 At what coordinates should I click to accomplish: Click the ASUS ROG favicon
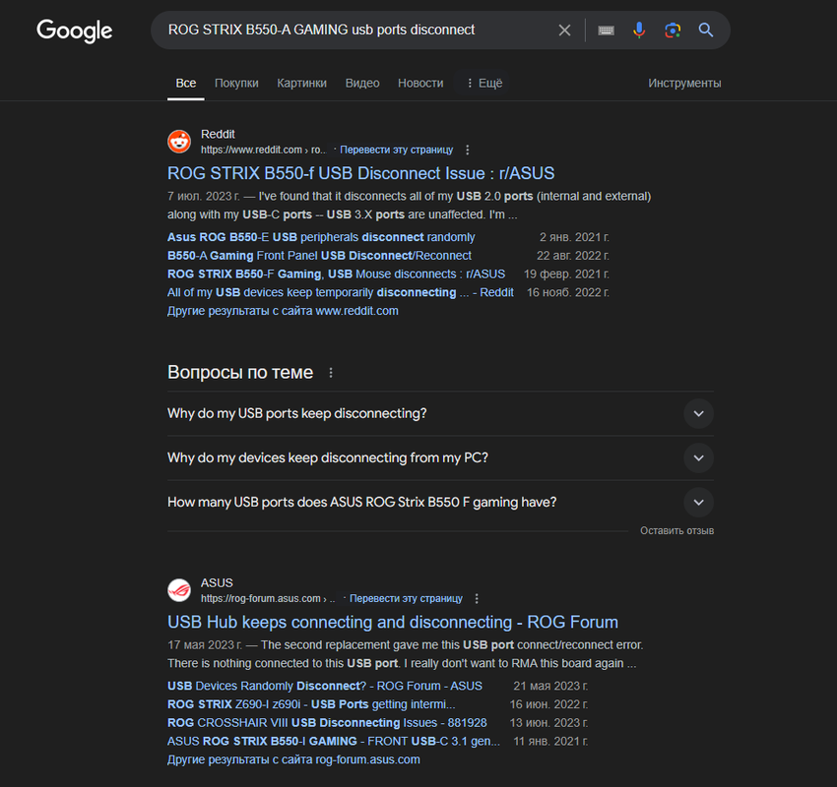179,590
